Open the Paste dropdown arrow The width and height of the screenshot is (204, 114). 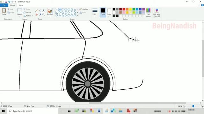coord(4,16)
